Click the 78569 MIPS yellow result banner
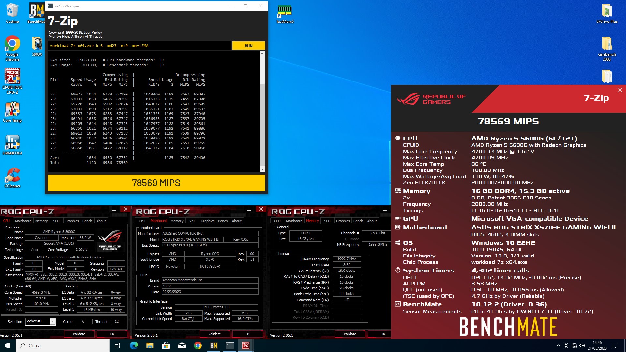This screenshot has height=352, width=626. click(156, 183)
